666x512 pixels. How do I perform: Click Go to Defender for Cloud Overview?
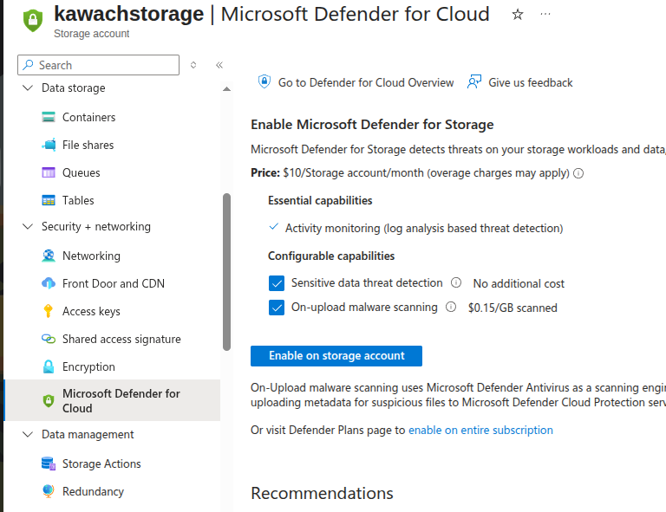(356, 82)
